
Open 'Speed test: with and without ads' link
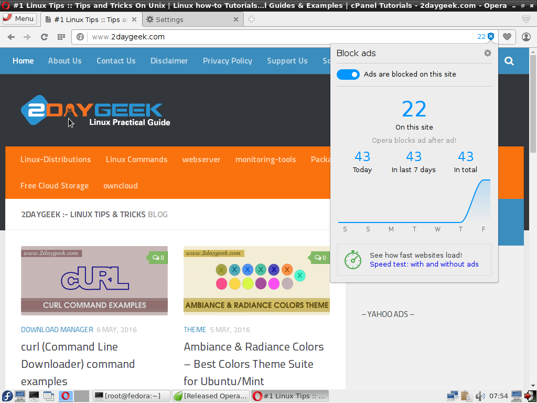424,264
